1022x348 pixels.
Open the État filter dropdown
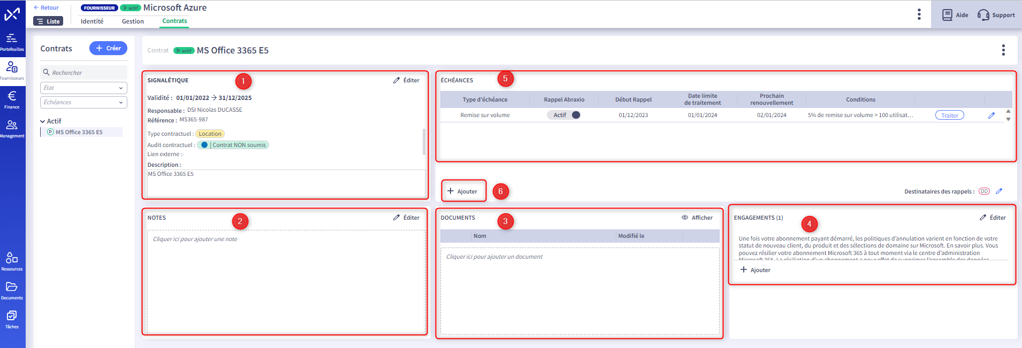[83, 88]
